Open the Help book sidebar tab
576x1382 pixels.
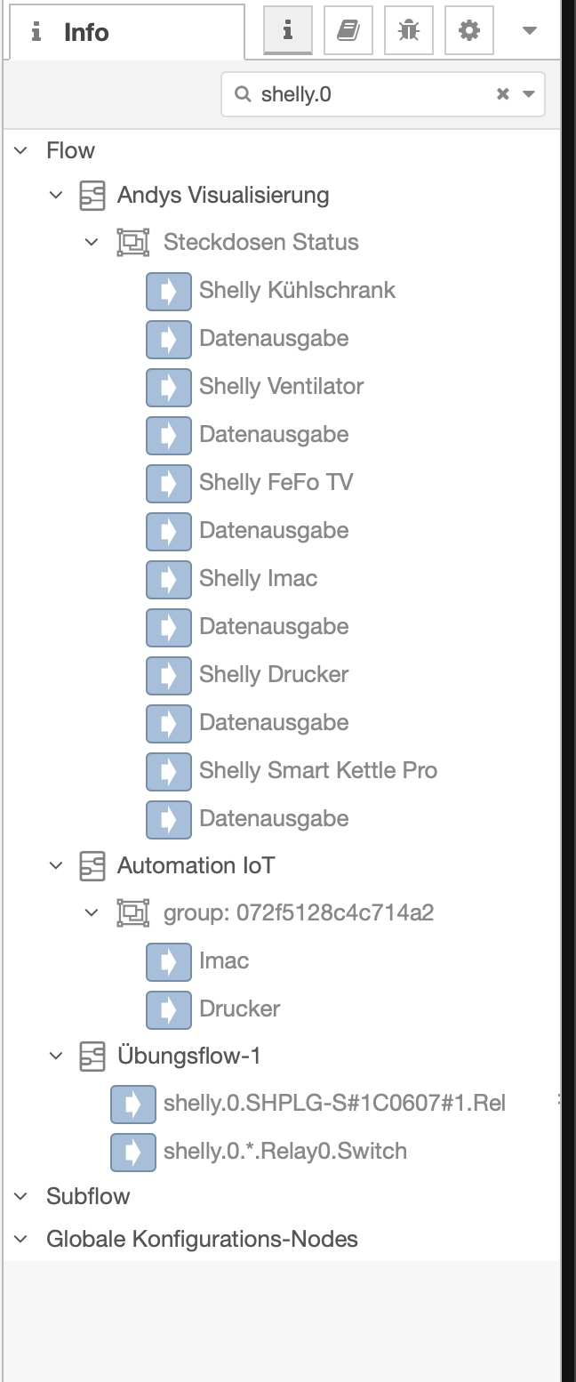348,31
